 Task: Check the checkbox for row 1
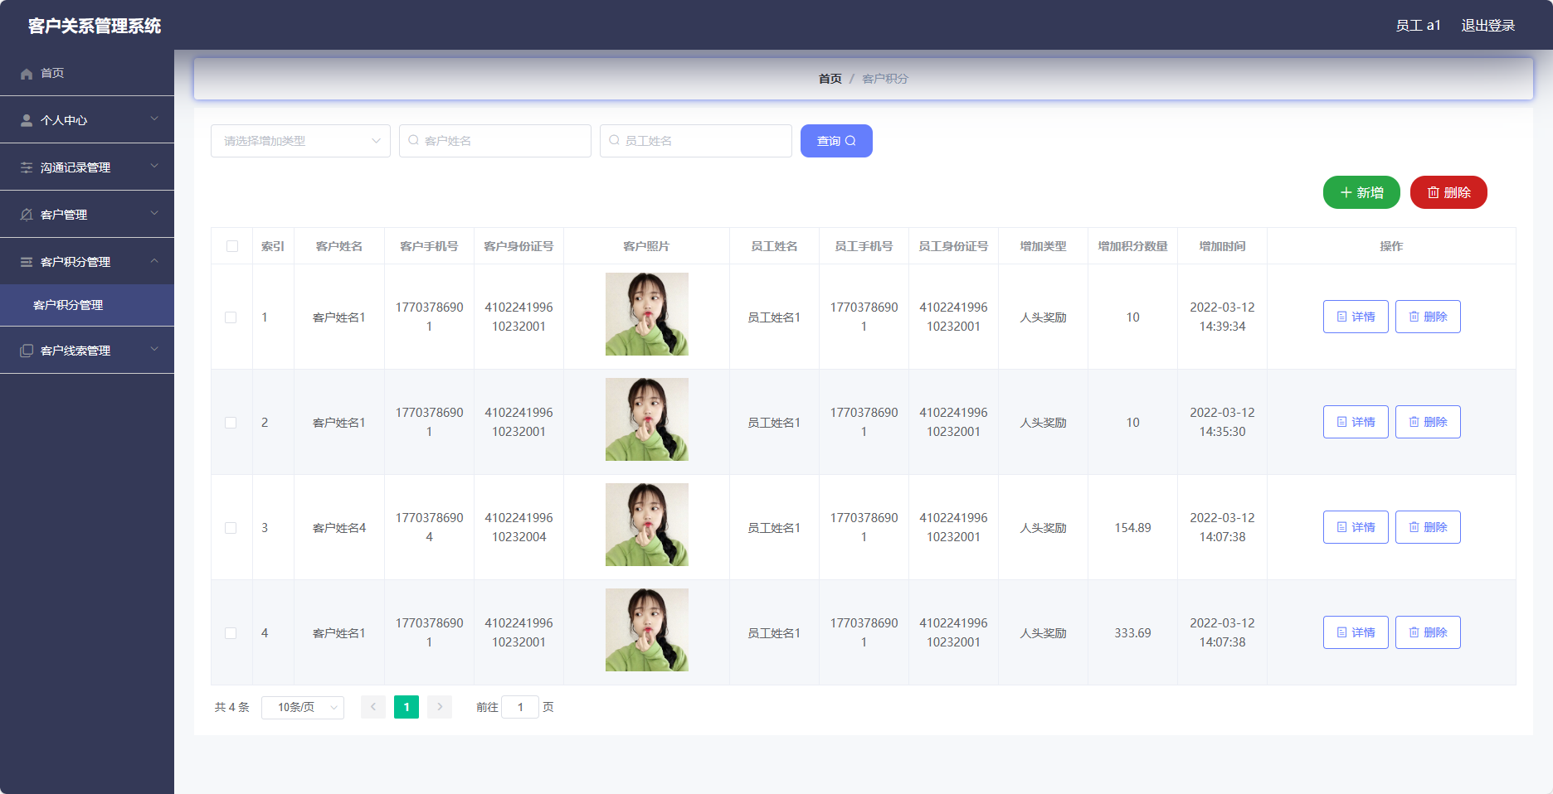(x=231, y=317)
